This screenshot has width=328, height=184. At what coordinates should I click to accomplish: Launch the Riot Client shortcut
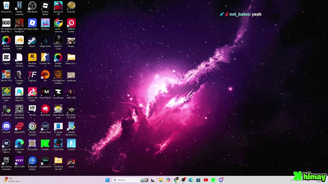(45, 110)
